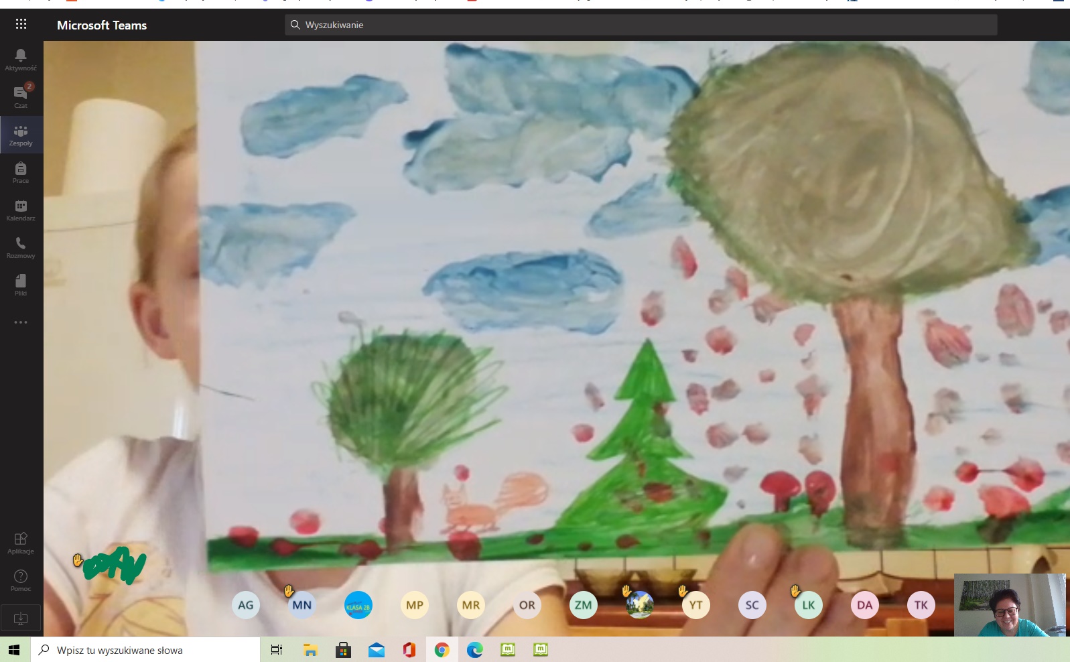The image size is (1070, 662).
Task: Open the Kalendarz calendar icon
Action: coord(21,210)
